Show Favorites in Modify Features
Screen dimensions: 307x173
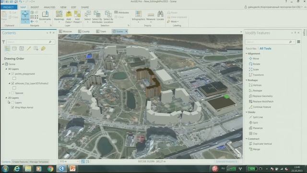click(x=251, y=49)
